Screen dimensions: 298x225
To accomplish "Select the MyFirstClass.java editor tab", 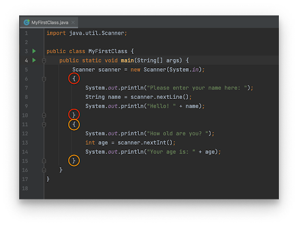I will click(x=49, y=23).
